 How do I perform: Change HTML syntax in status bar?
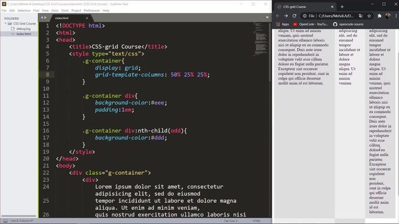tap(256, 221)
